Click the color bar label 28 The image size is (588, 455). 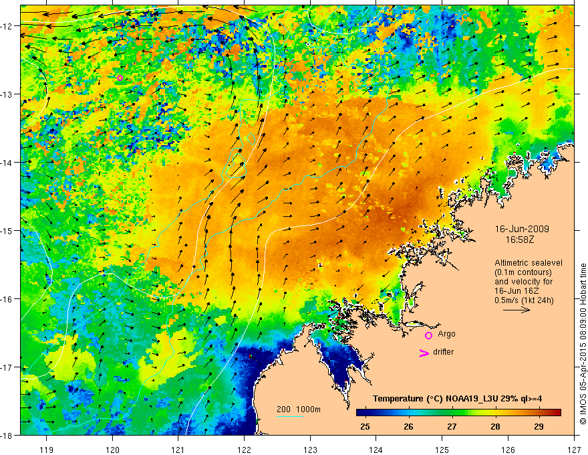[495, 426]
